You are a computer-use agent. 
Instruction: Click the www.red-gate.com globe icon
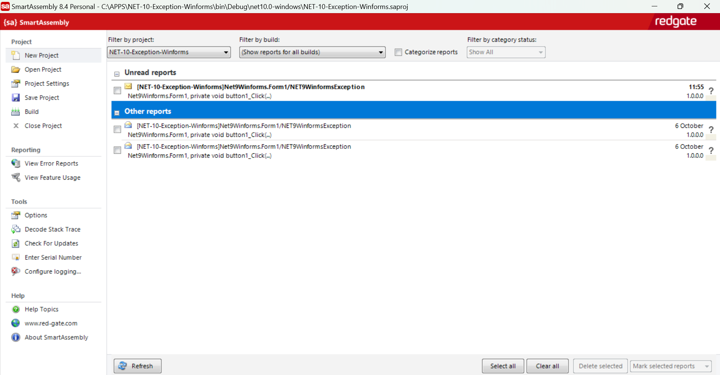coord(15,323)
